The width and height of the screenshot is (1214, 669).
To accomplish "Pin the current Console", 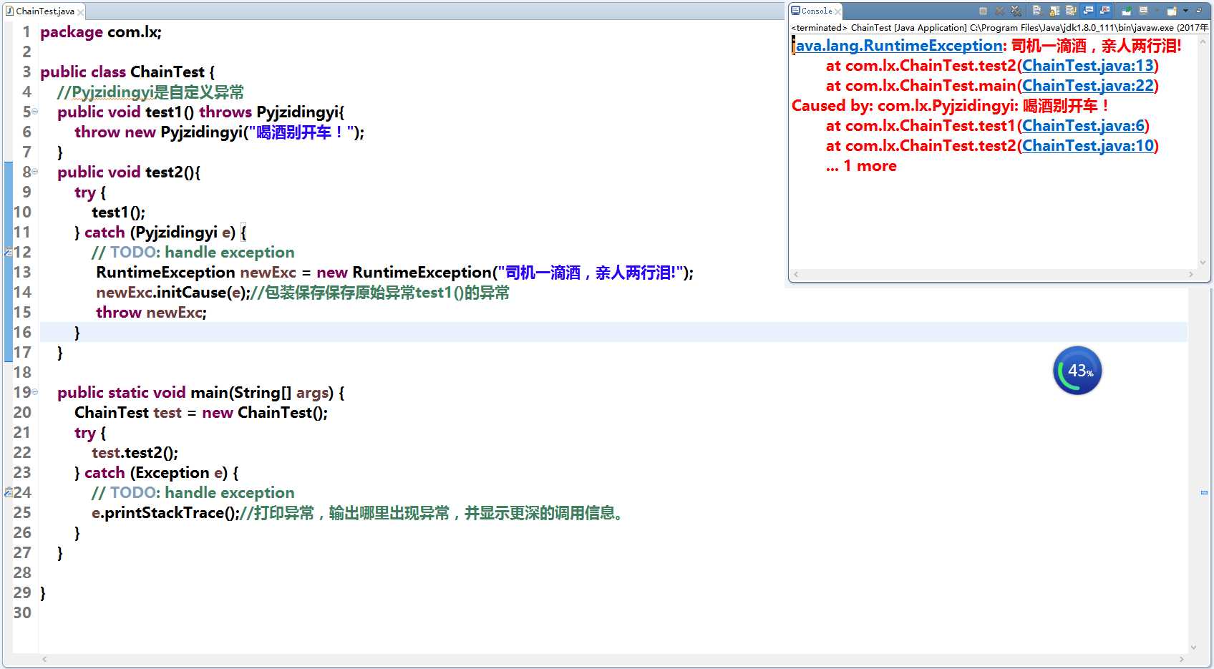I will [1126, 11].
